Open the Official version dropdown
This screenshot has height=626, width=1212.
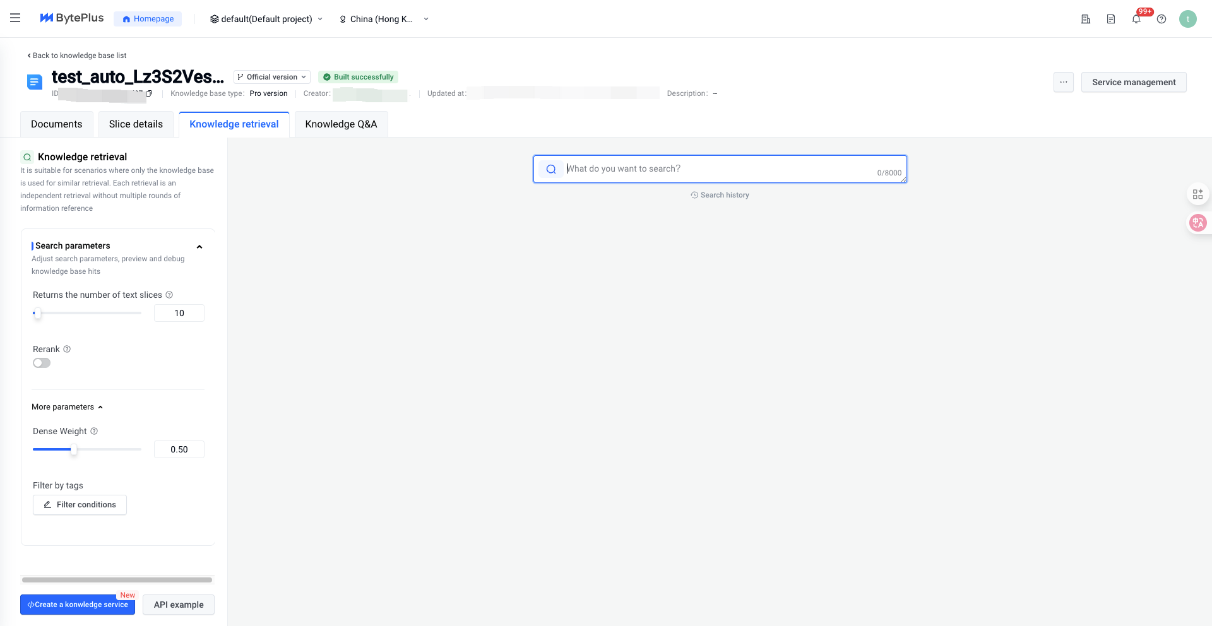tap(272, 77)
